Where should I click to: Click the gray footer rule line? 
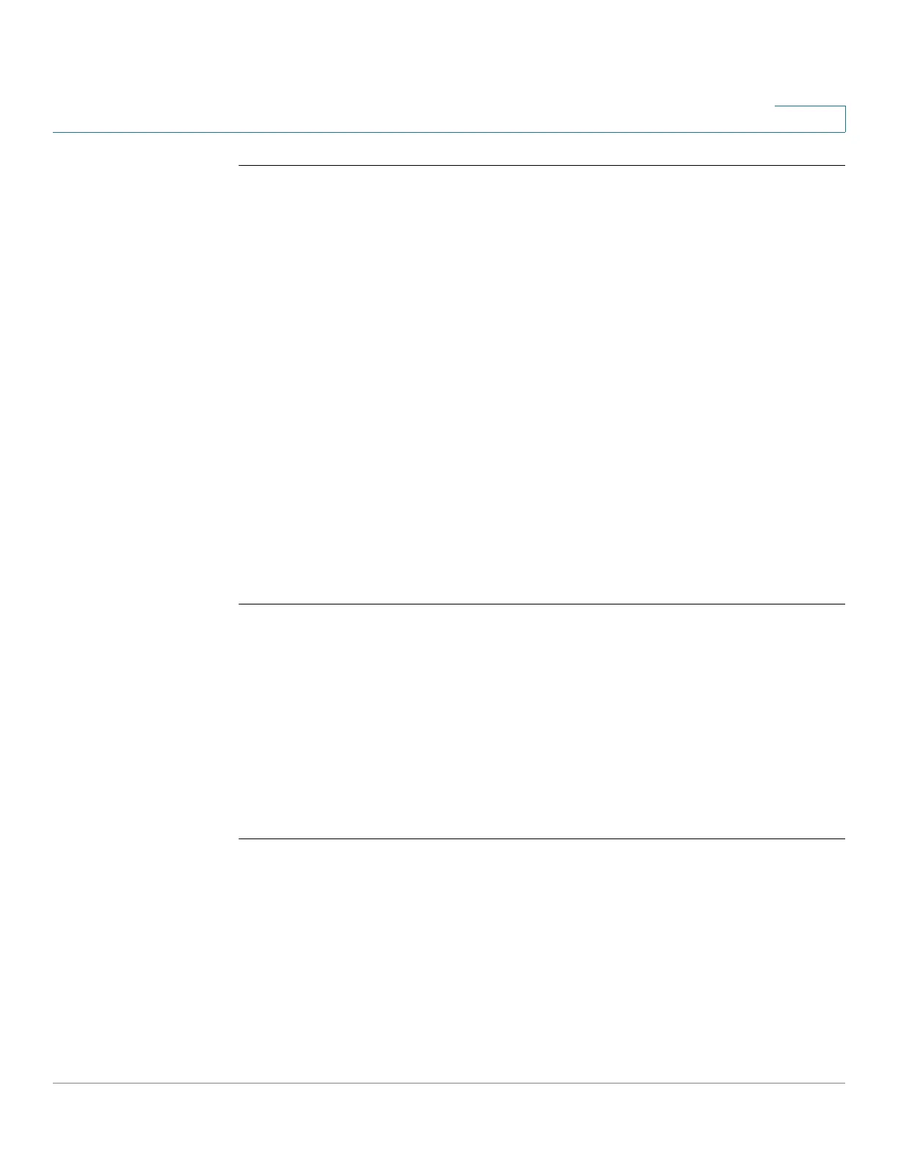point(449,1083)
